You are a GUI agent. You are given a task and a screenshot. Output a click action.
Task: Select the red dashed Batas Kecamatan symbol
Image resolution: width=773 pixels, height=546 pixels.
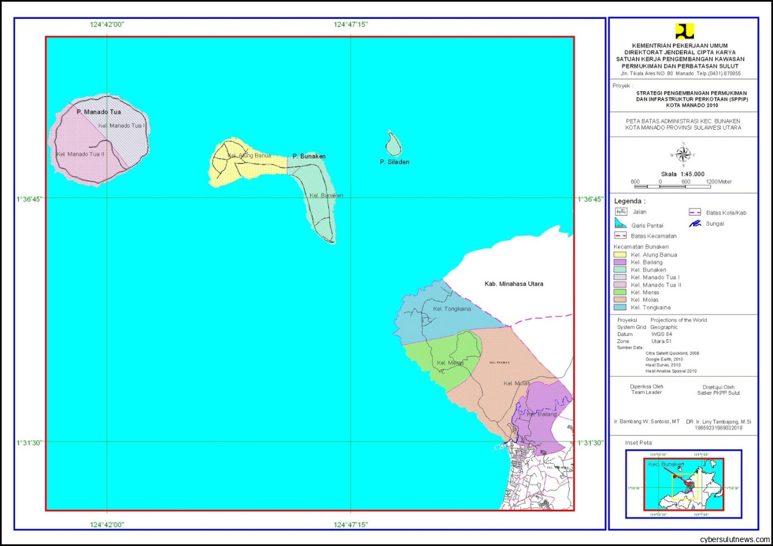tap(621, 236)
